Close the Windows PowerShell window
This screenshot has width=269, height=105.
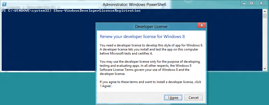click(x=261, y=3)
